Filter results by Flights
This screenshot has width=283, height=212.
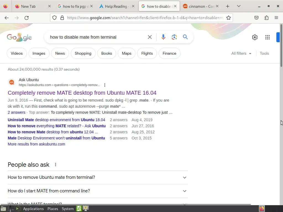pyautogui.click(x=147, y=53)
